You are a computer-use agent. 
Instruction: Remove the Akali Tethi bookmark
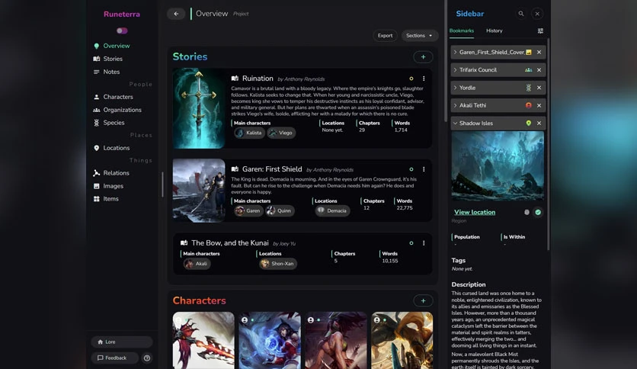(539, 105)
